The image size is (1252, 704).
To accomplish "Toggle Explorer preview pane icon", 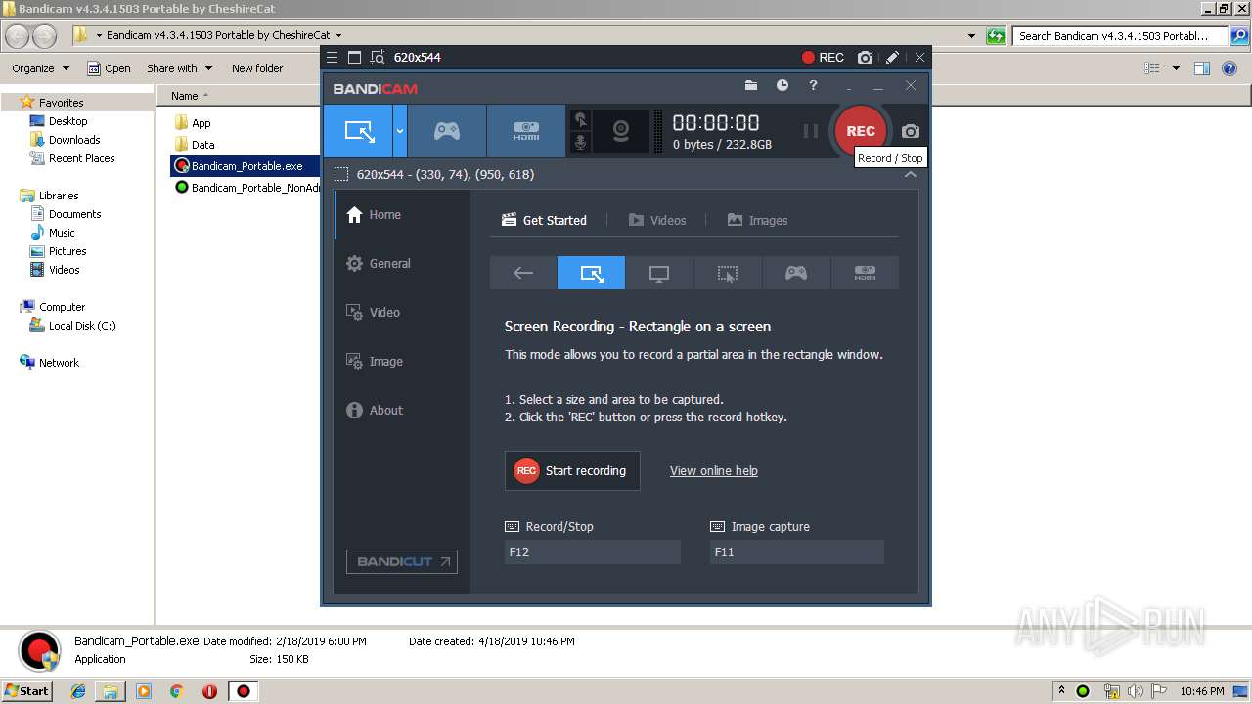I will (1202, 68).
